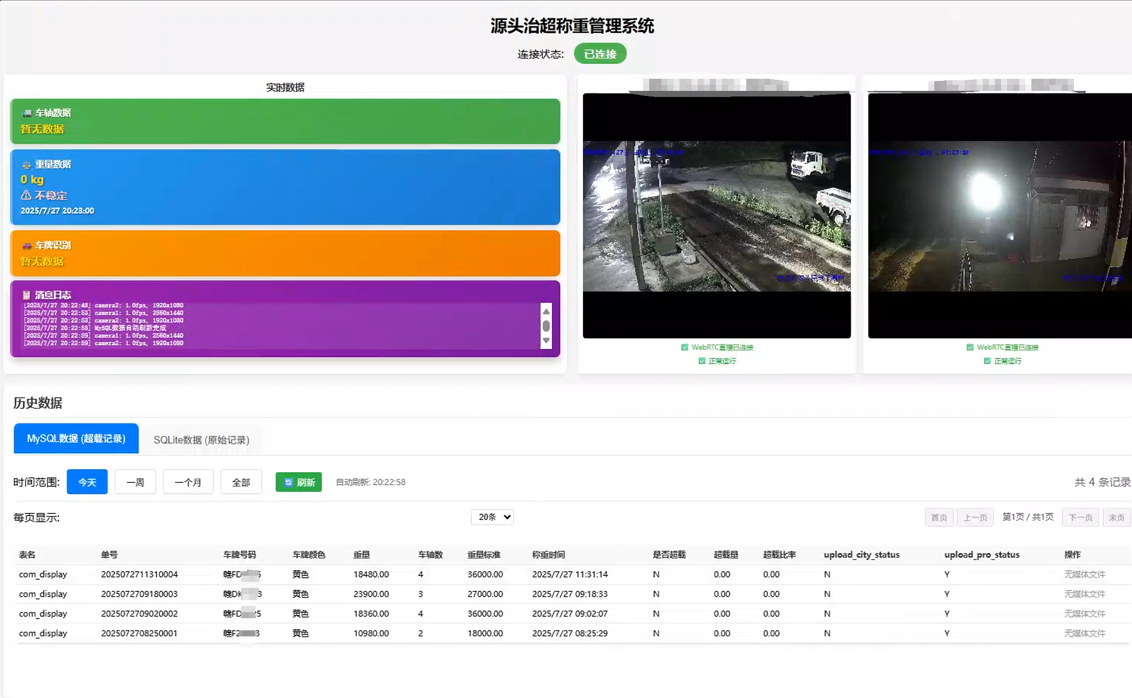Viewport: 1132px width, 698px height.
Task: Go to 下一页 in pagination
Action: 1080,518
